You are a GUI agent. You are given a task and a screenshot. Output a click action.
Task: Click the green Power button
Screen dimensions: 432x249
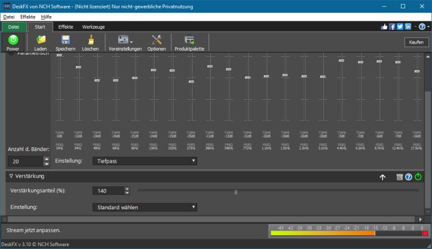[x=13, y=40]
